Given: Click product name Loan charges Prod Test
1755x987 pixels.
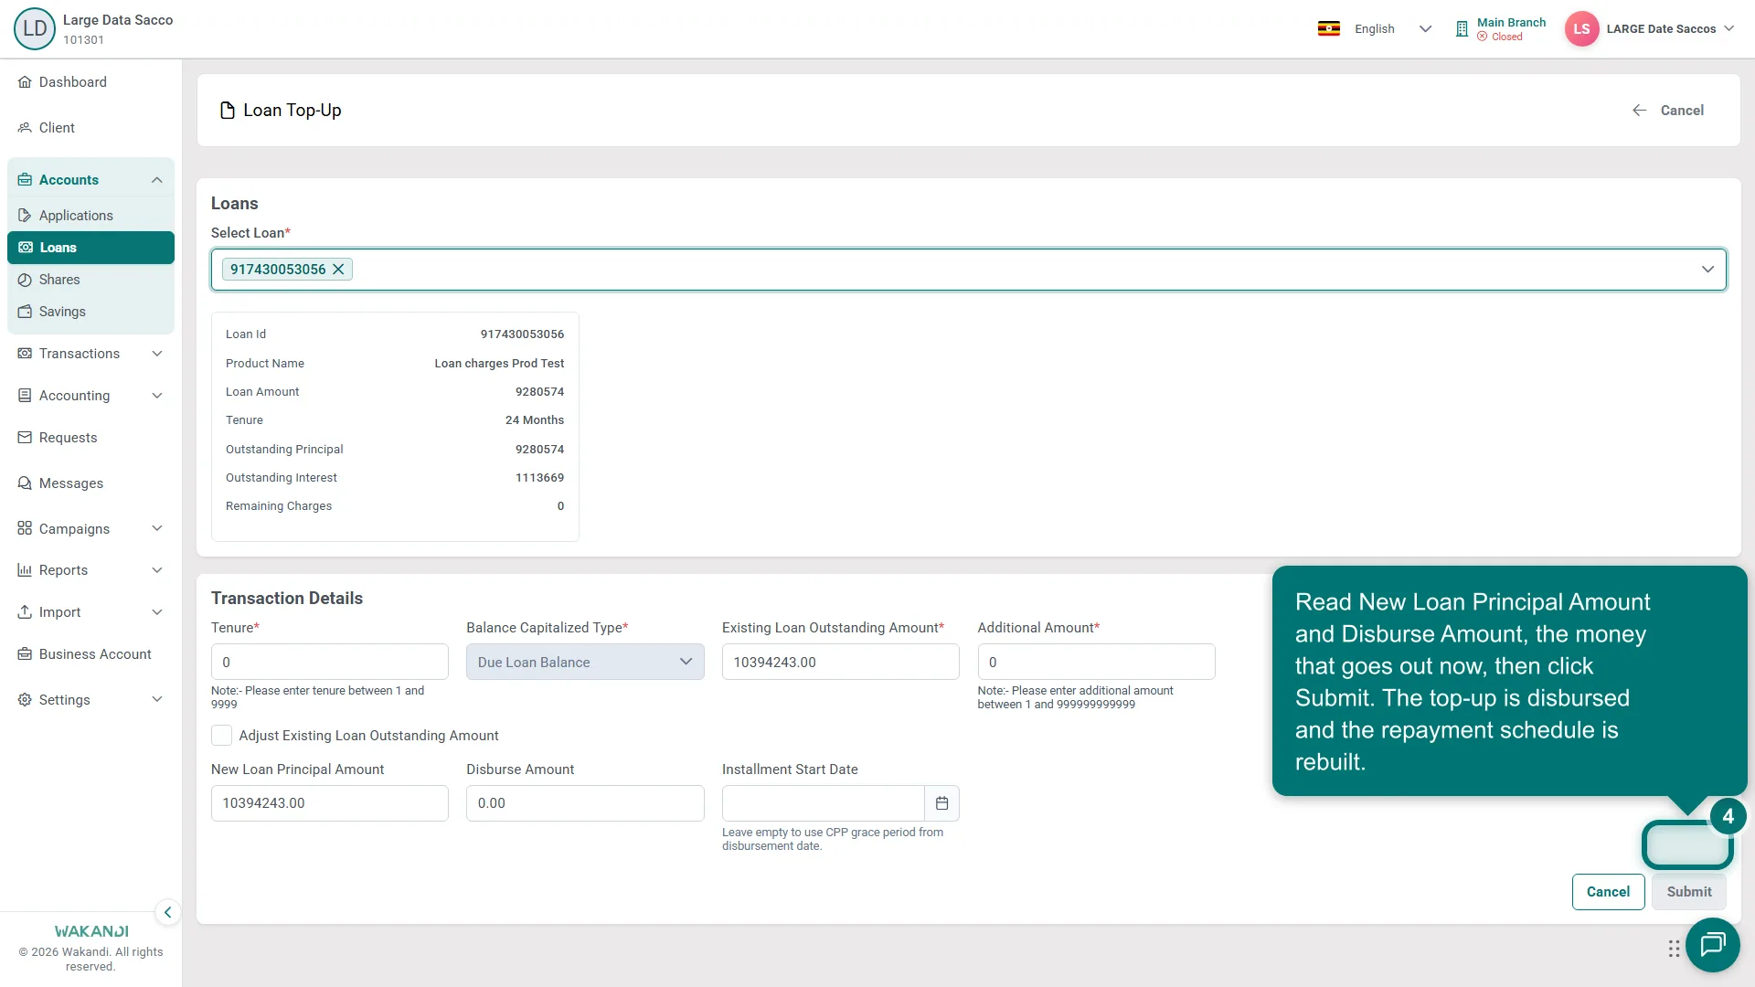Looking at the screenshot, I should coord(499,364).
